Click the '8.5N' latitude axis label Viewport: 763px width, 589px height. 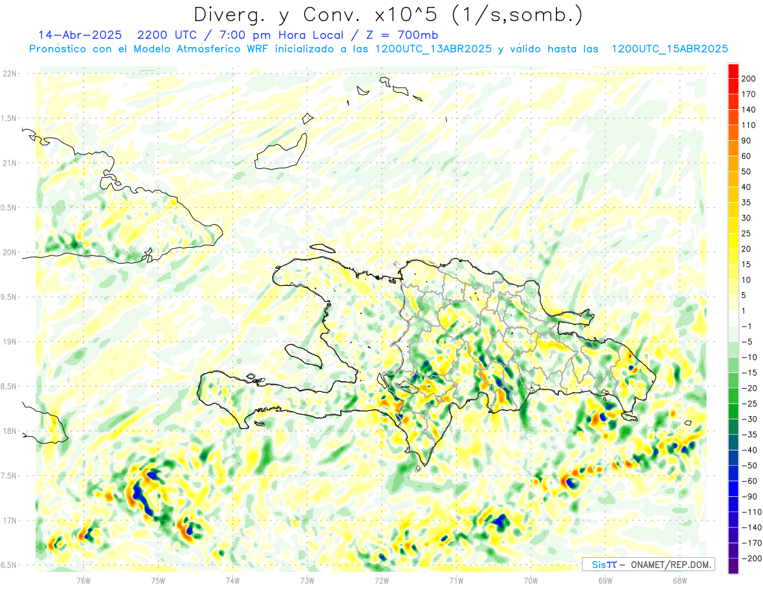10,386
